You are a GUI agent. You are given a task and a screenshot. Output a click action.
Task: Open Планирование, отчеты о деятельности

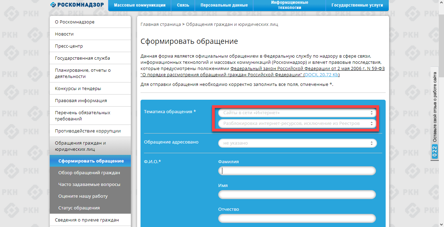point(90,73)
